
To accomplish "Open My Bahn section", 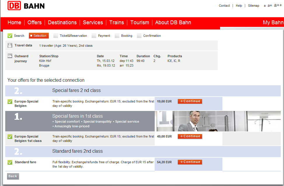I will point(273,22).
